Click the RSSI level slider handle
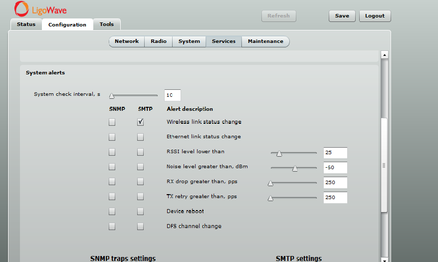This screenshot has height=262, width=438. [279, 154]
